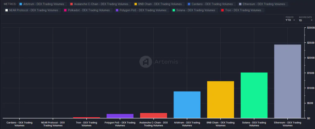This screenshot has width=315, height=129.
Task: Toggle the Solana DEX Trading Volumes metric
Action: pos(194,10)
